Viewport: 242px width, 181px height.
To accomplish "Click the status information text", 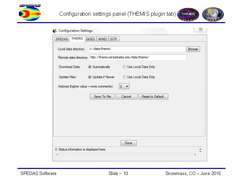I will coord(81,149).
